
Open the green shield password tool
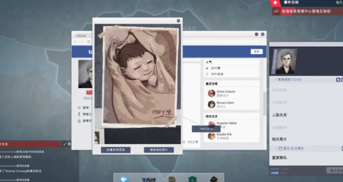pyautogui.click(x=192, y=180)
